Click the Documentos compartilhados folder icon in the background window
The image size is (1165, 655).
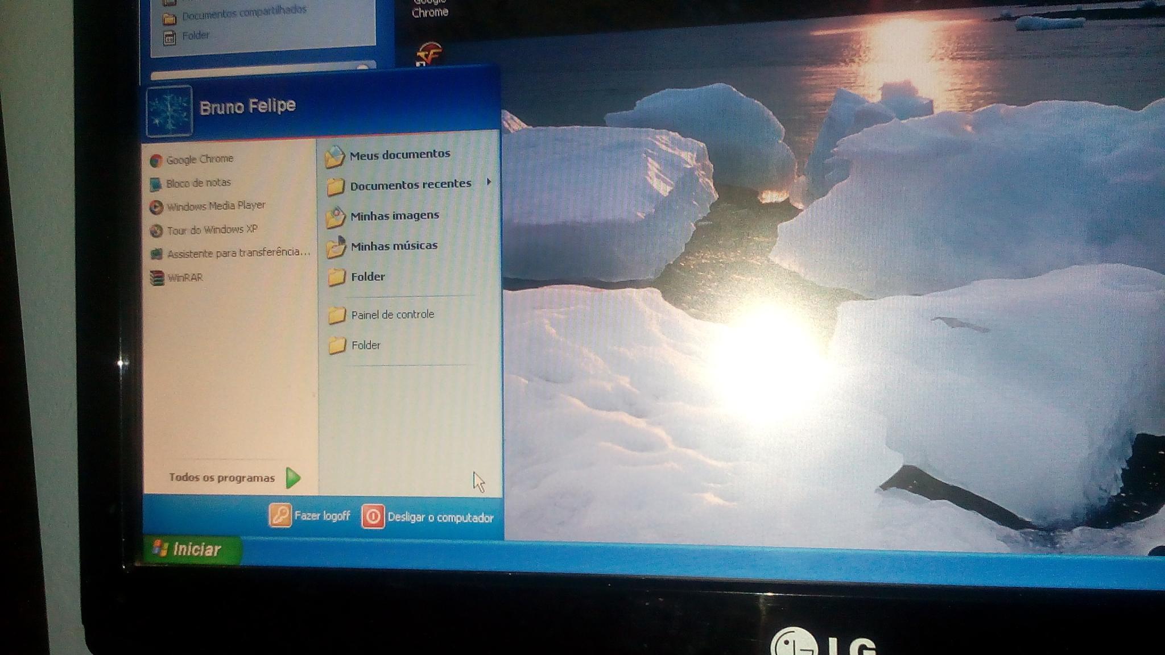tap(170, 19)
